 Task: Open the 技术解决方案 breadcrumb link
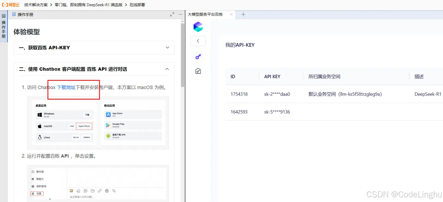(36, 5)
